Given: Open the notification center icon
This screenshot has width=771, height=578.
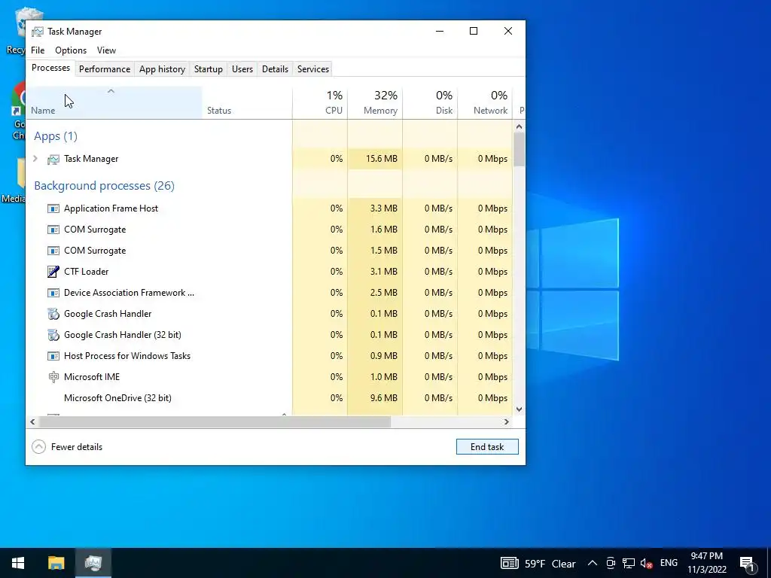Looking at the screenshot, I should click(x=748, y=563).
